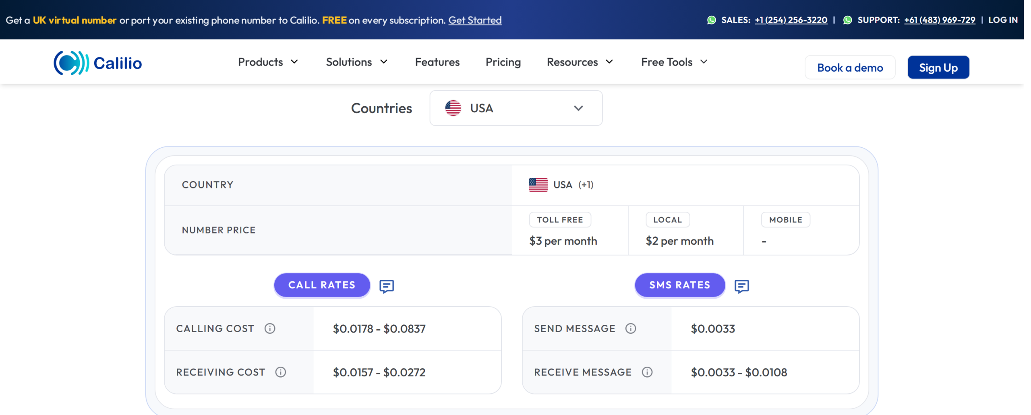Expand the Solutions menu
Viewport: 1031px width, 415px height.
pyautogui.click(x=356, y=62)
